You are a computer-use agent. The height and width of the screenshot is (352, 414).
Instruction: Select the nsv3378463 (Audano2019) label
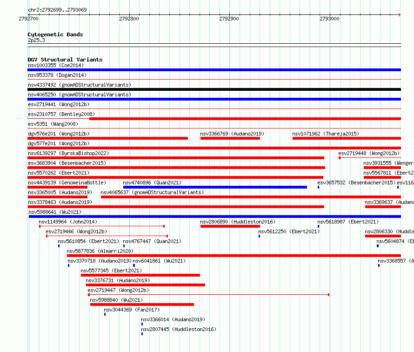(60, 202)
